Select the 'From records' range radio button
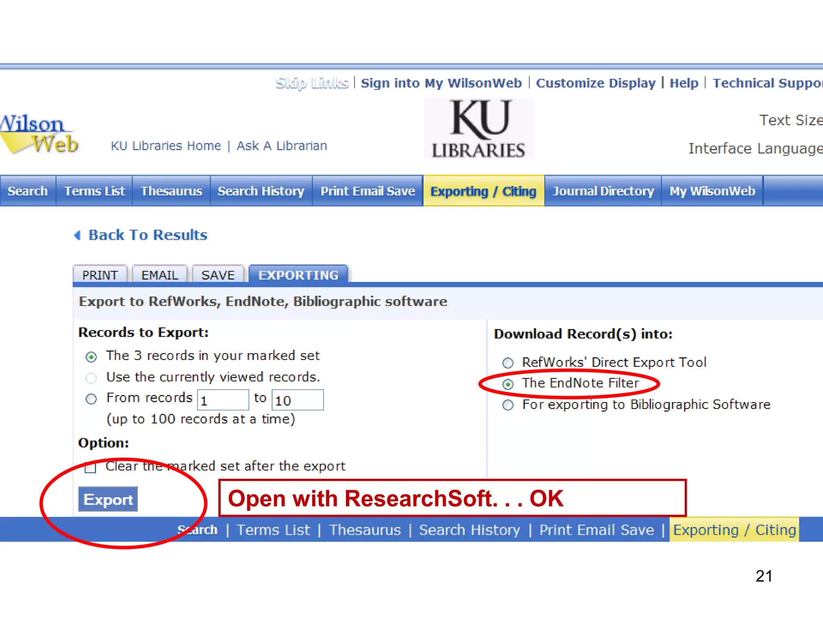 [x=91, y=399]
